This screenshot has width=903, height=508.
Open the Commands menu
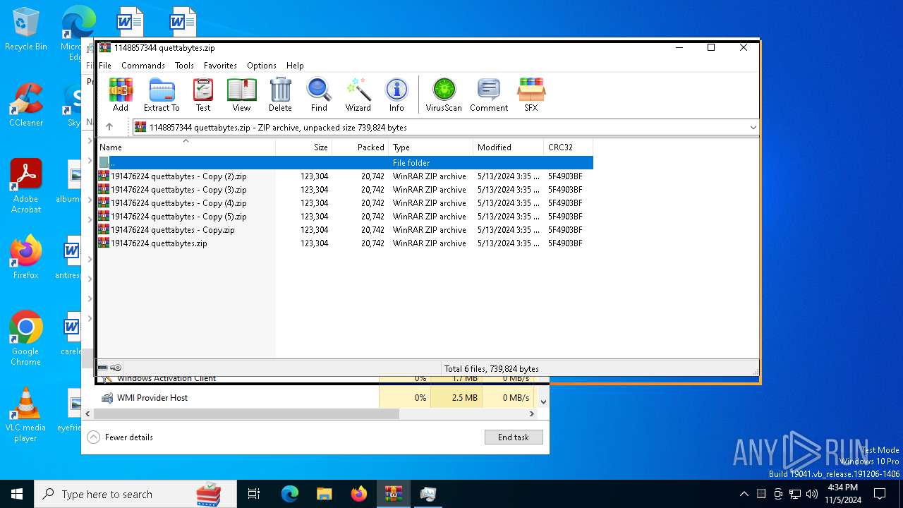pyautogui.click(x=143, y=65)
